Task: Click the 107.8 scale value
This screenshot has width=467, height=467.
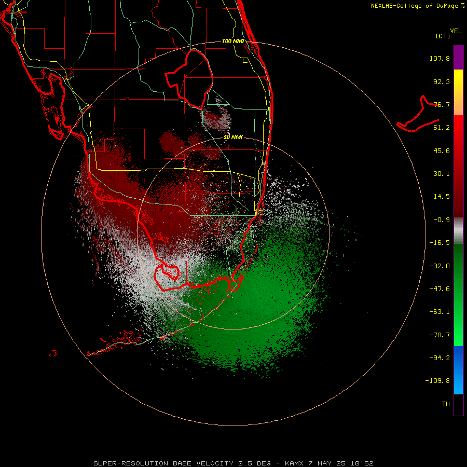Action: point(439,58)
